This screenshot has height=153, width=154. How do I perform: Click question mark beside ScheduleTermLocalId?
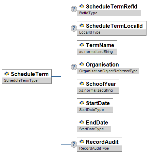click(x=74, y=28)
